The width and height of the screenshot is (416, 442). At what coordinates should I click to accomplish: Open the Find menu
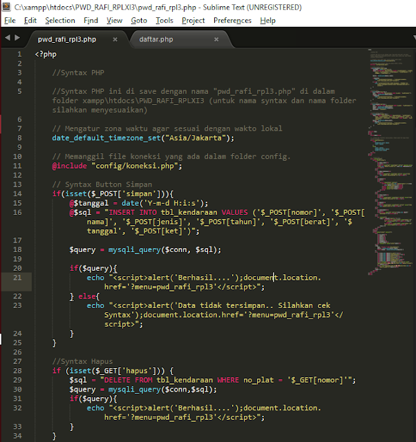pyautogui.click(x=91, y=20)
